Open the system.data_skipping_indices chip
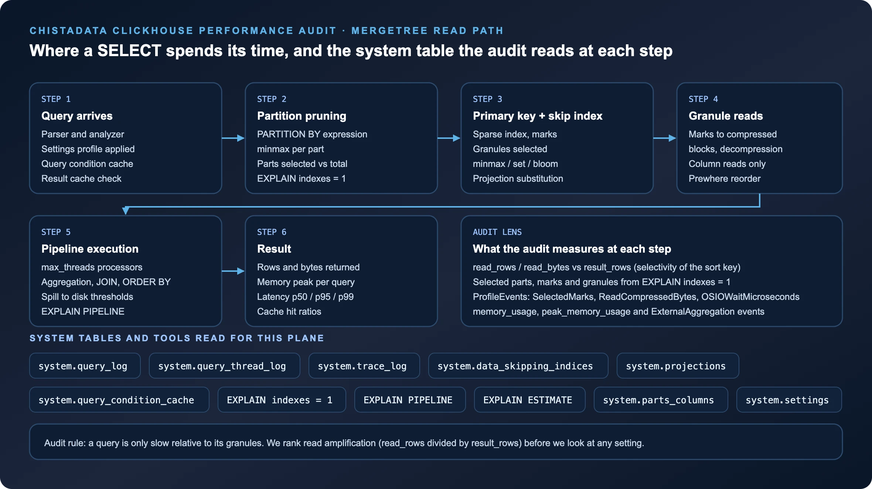The width and height of the screenshot is (872, 489). tap(518, 366)
